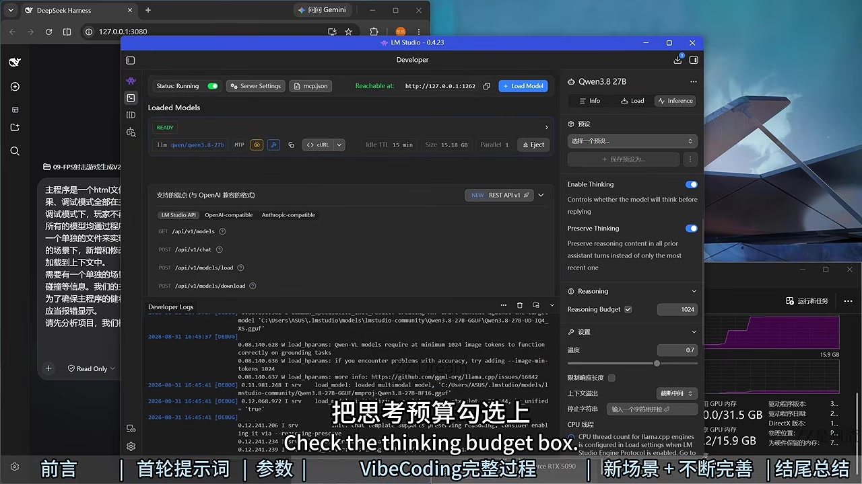Click the Reasoning Budget value field 1024
Image resolution: width=862 pixels, height=484 pixels.
click(x=677, y=309)
